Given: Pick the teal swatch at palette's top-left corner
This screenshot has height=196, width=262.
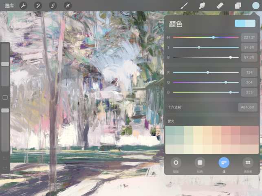Looking at the screenshot, I should point(170,131).
